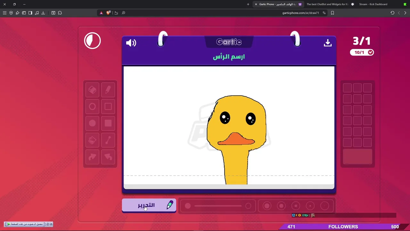Click the green Kick icon in tab bar
This screenshot has width=410, height=231.
pos(405,4)
